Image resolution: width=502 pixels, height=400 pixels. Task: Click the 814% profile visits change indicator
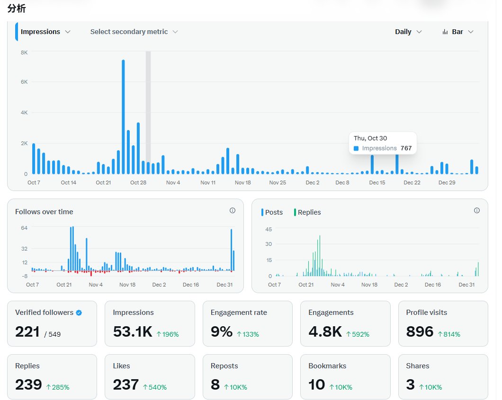coord(449,334)
